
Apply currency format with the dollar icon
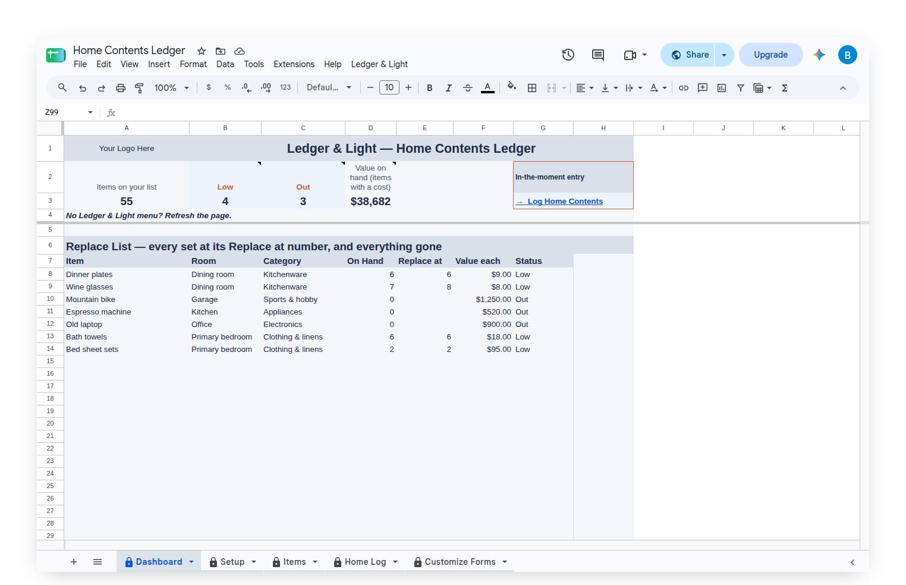coord(209,87)
